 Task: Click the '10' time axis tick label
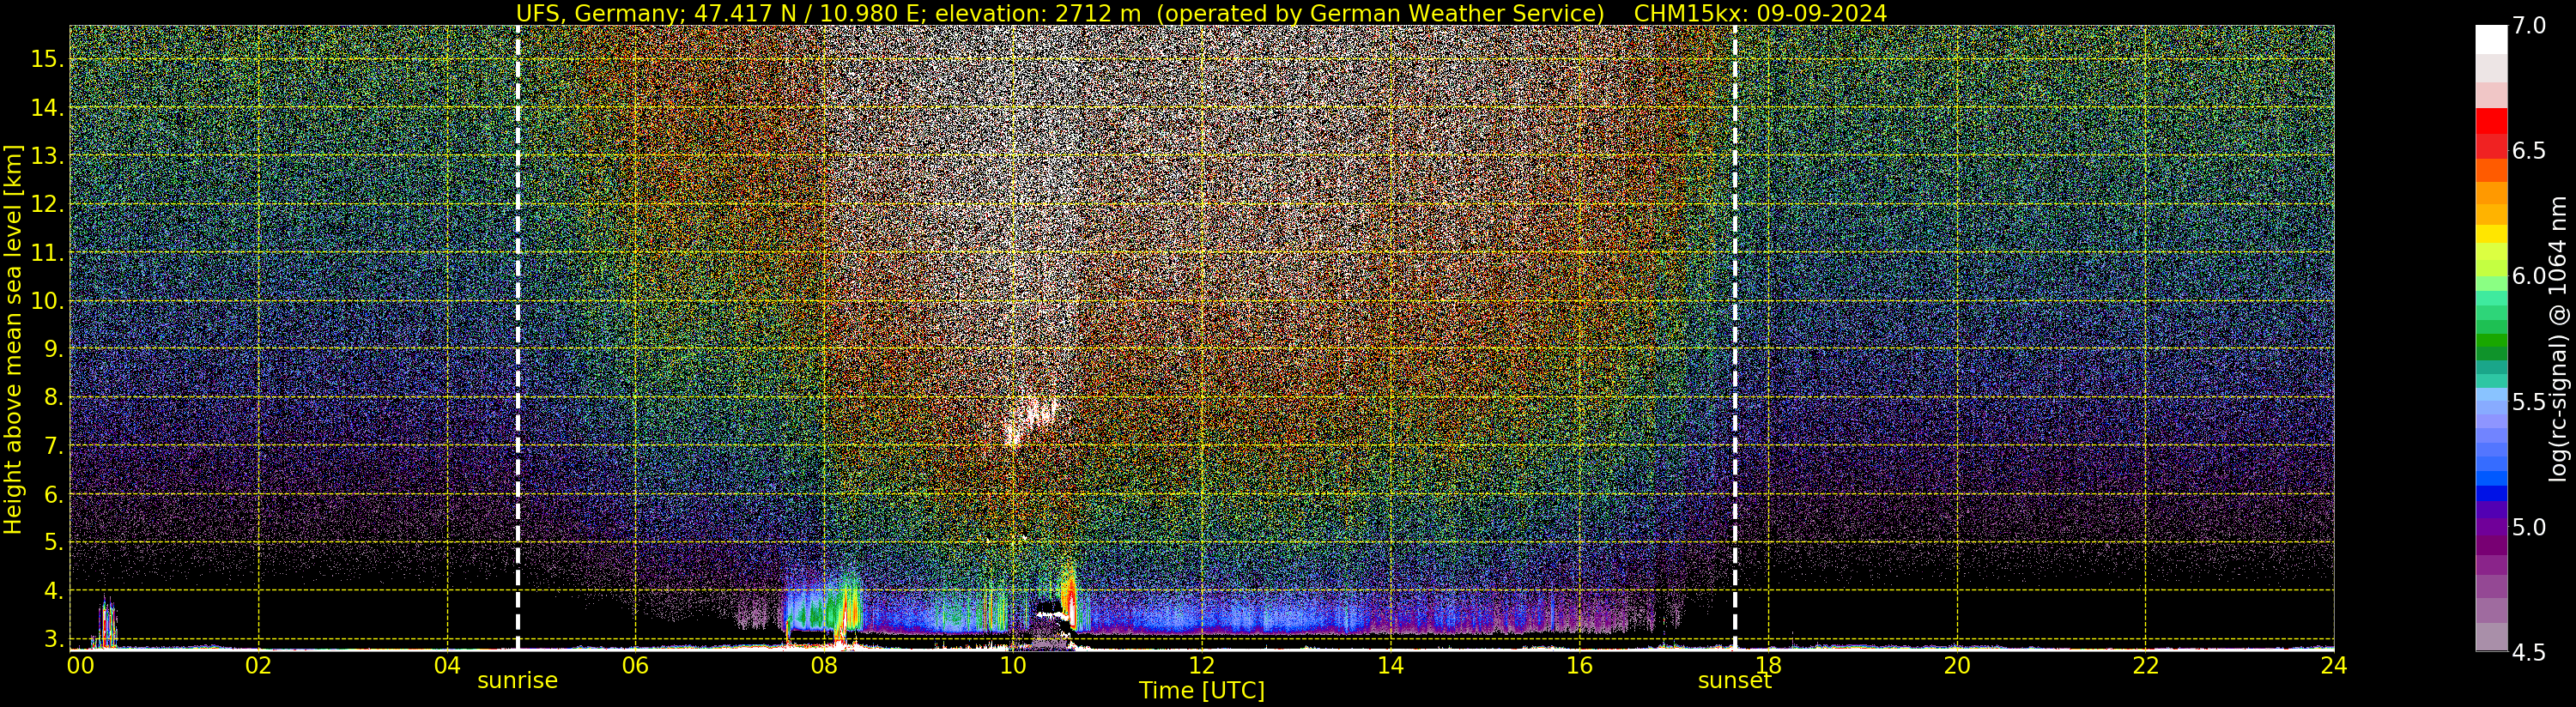coord(1013,665)
